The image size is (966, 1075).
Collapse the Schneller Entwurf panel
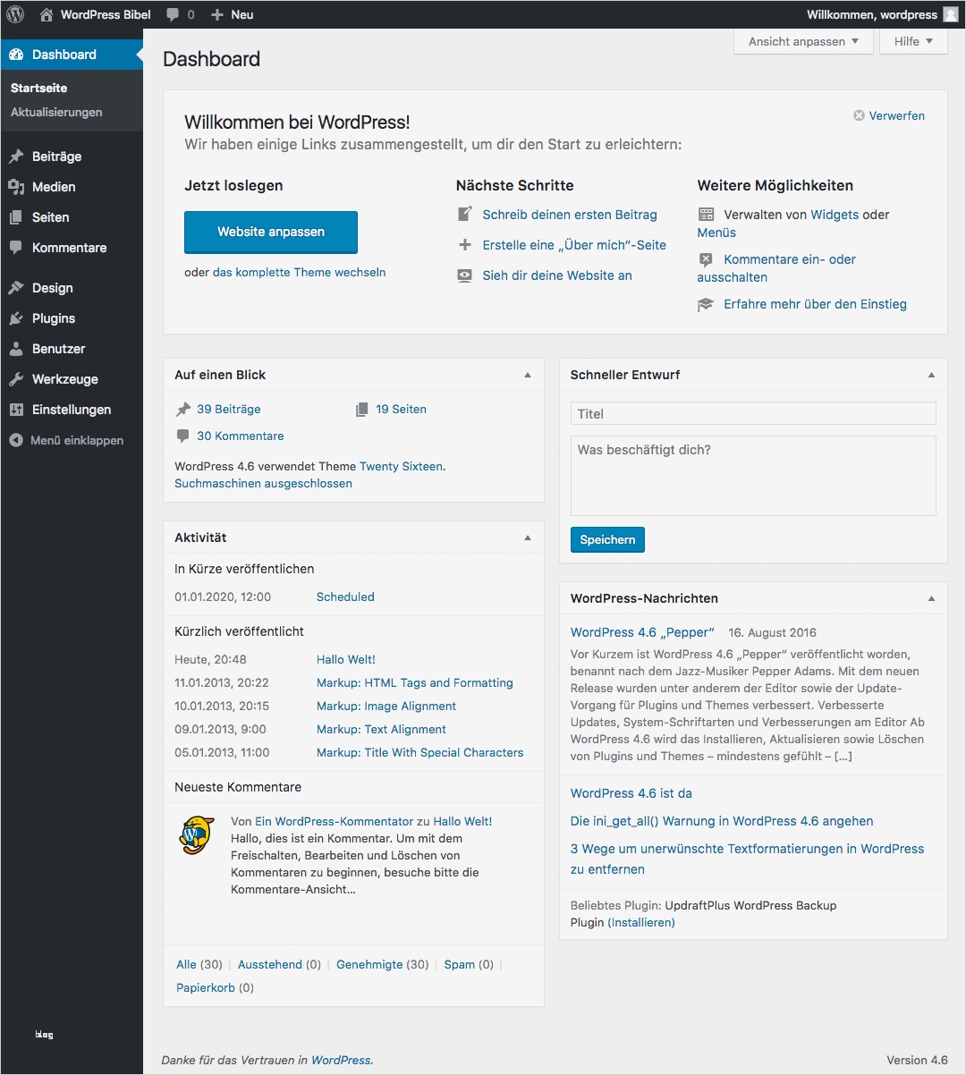930,374
